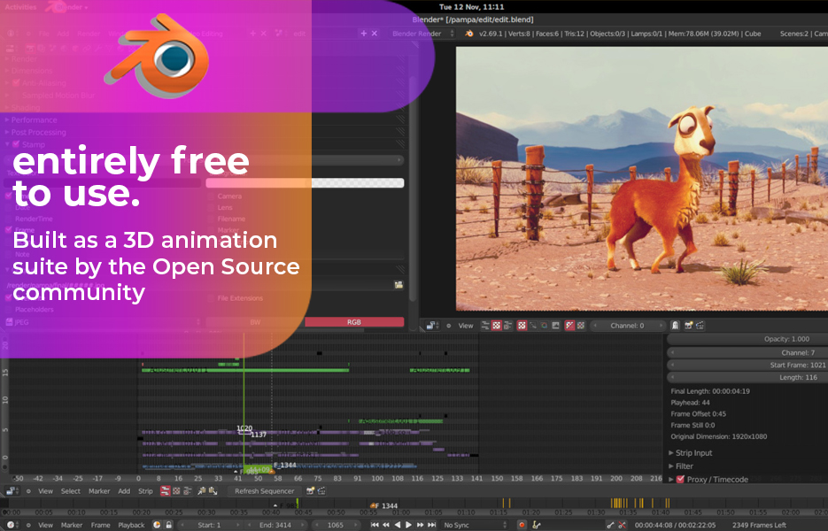This screenshot has width=828, height=531.
Task: Select Chroma Vectorscope display mode icon
Action: (544, 326)
